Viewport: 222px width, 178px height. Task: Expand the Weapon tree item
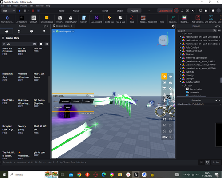180,54
